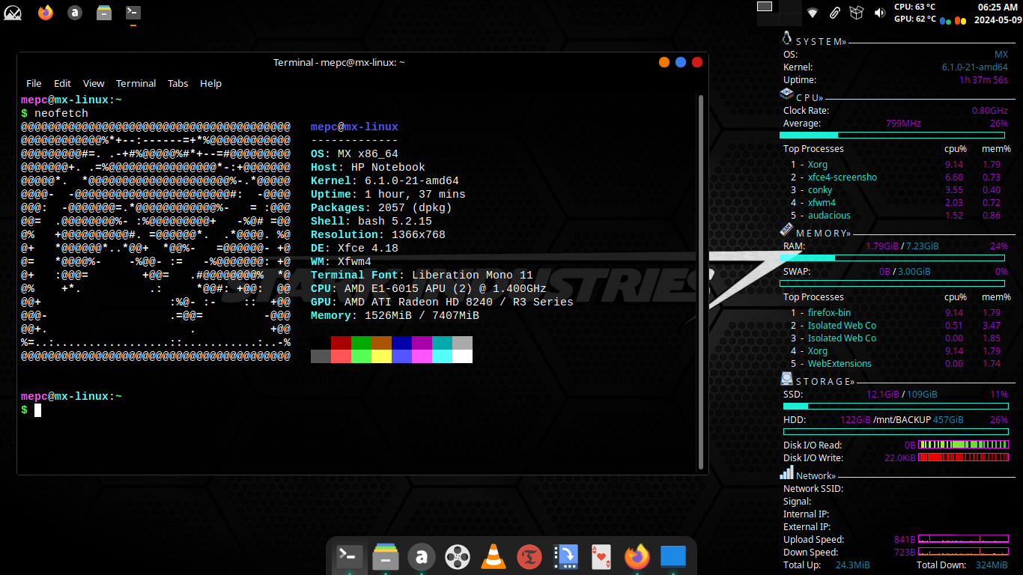1023x575 pixels.
Task: Click the 'OS: MX x86_64' line
Action: click(354, 154)
